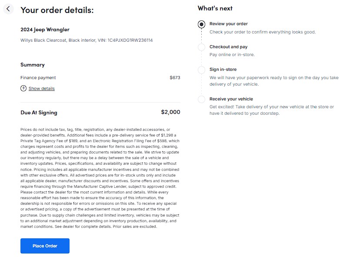The image size is (340, 257).
Task: Go back using the left arrow icon
Action: click(x=8, y=9)
